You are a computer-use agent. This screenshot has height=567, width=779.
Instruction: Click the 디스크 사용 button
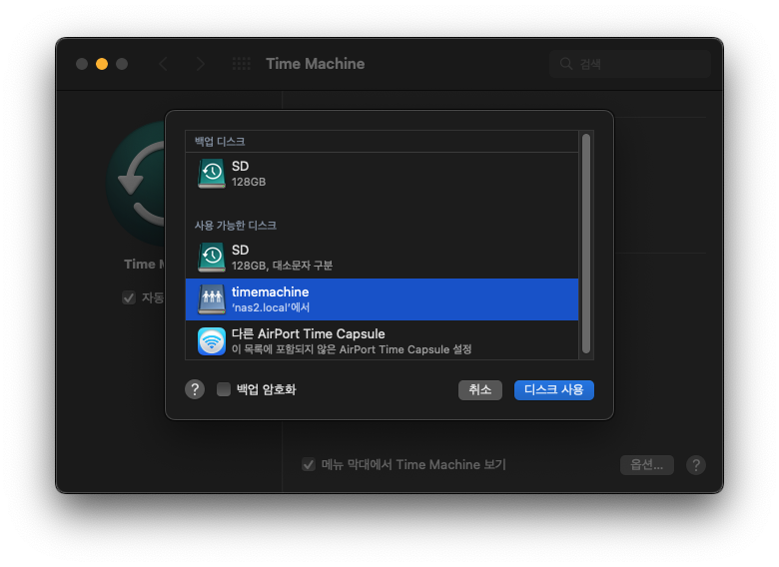(x=554, y=389)
